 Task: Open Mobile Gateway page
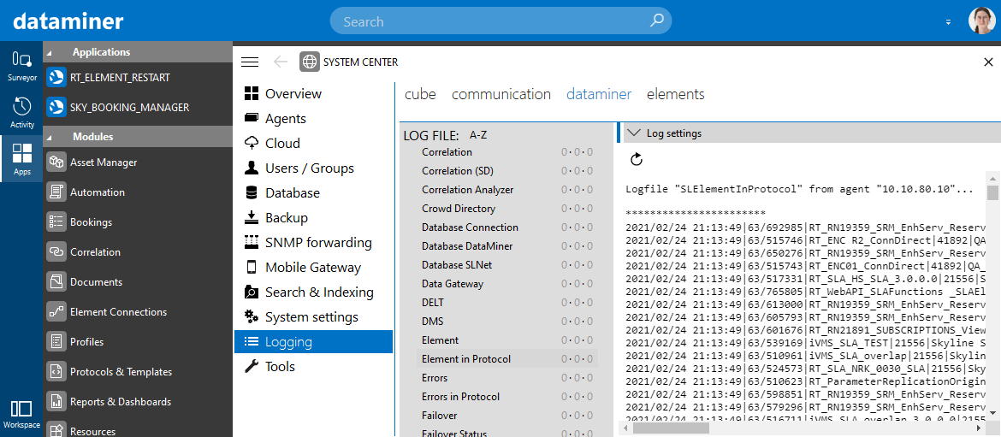click(x=313, y=268)
